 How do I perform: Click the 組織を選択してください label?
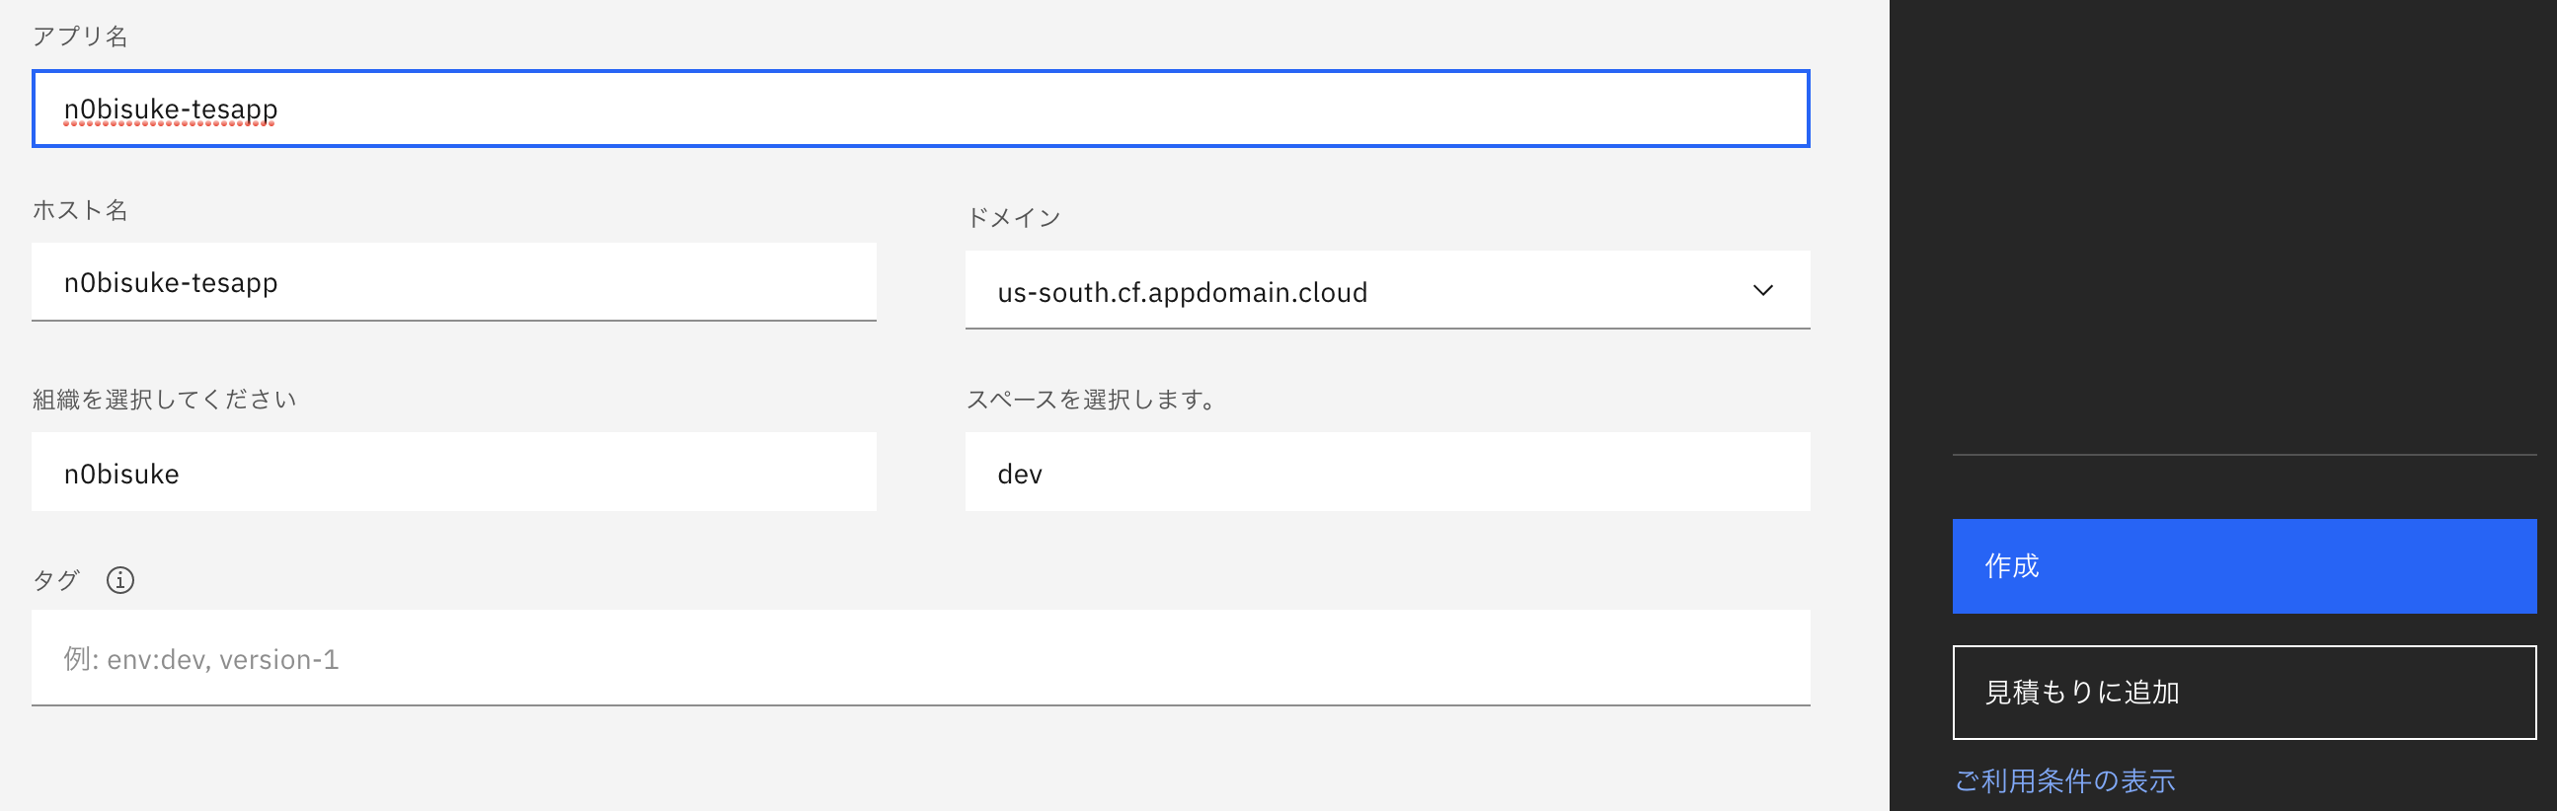click(x=164, y=398)
